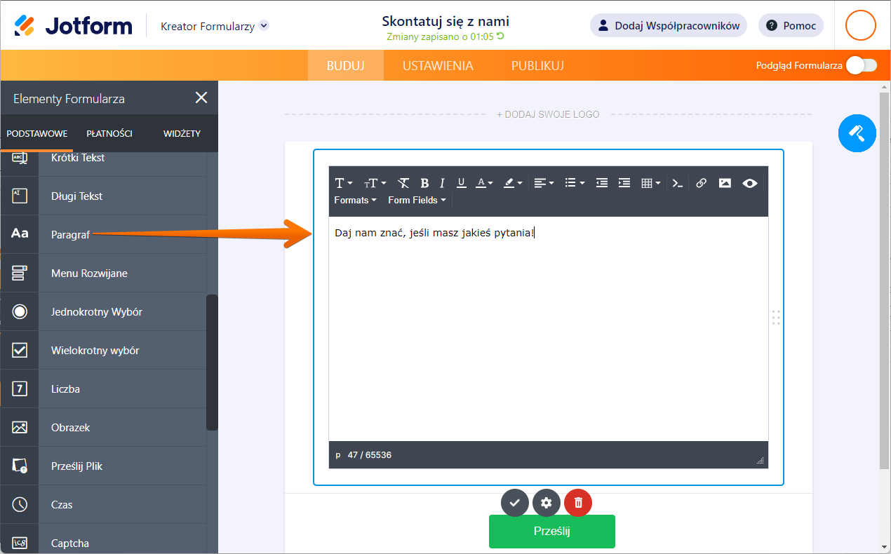Close the Elementy Formularza panel

201,98
